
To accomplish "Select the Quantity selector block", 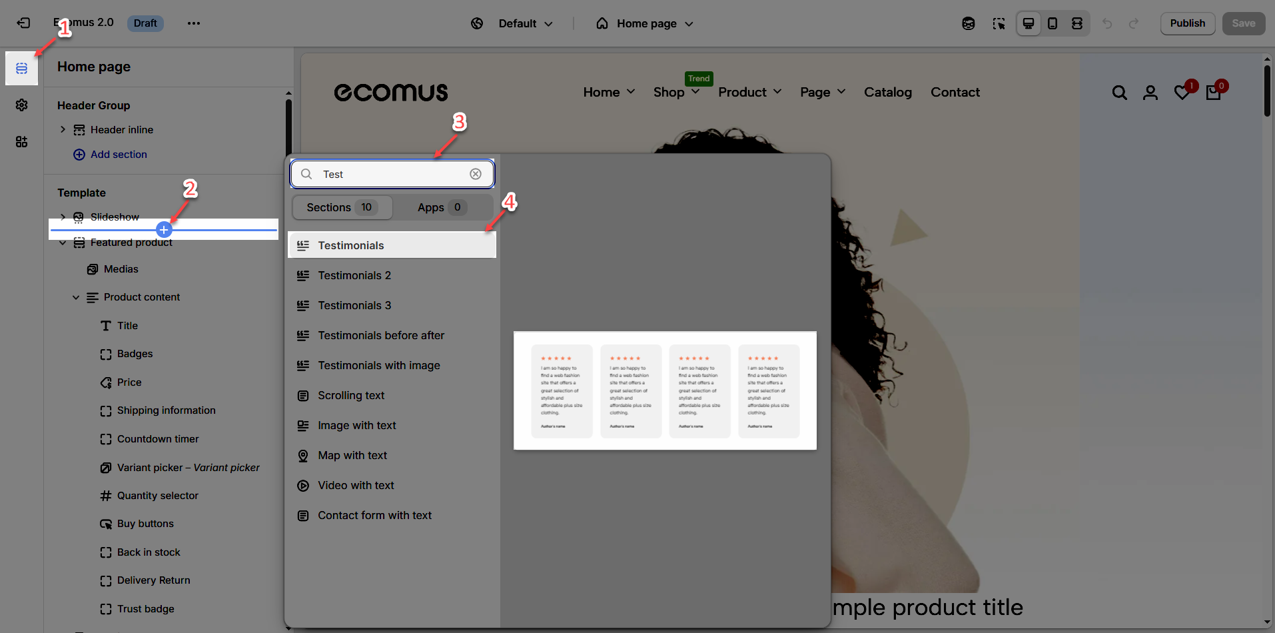I will click(157, 496).
